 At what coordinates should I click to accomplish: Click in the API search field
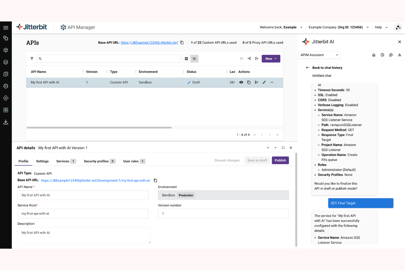[x=108, y=59]
